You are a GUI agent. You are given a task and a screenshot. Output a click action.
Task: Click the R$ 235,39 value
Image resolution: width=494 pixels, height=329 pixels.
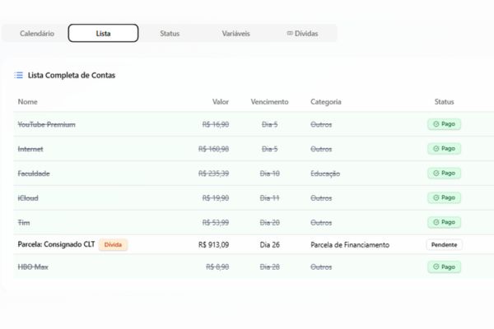click(x=213, y=174)
